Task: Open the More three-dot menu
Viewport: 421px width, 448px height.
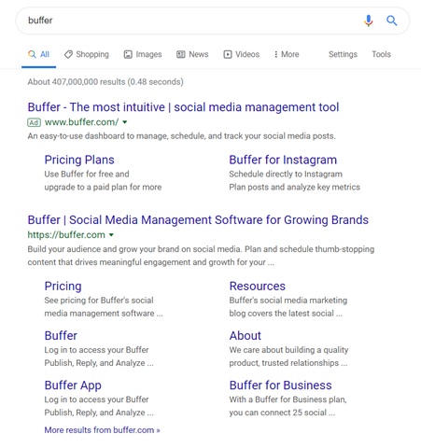Action: point(287,54)
